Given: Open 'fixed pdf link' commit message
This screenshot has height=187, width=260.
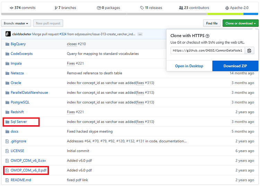Looking at the screenshot, I should (x=77, y=180).
